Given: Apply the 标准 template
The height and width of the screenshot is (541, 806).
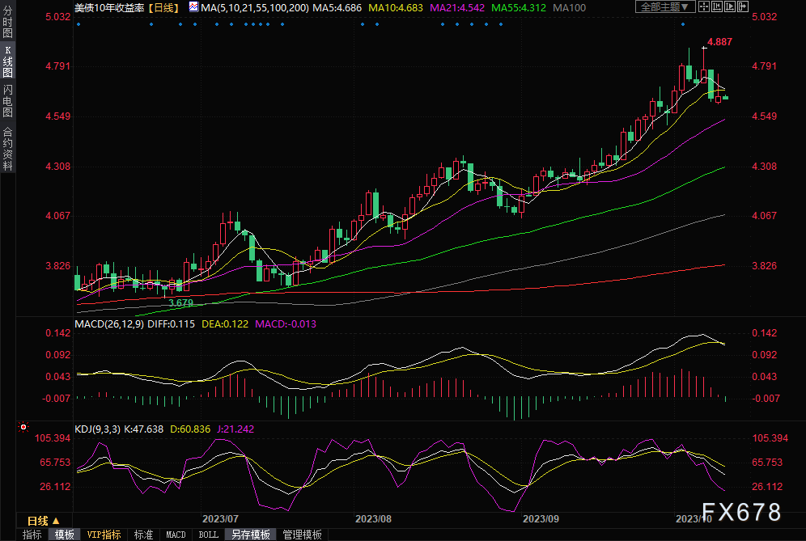Looking at the screenshot, I should tap(143, 535).
